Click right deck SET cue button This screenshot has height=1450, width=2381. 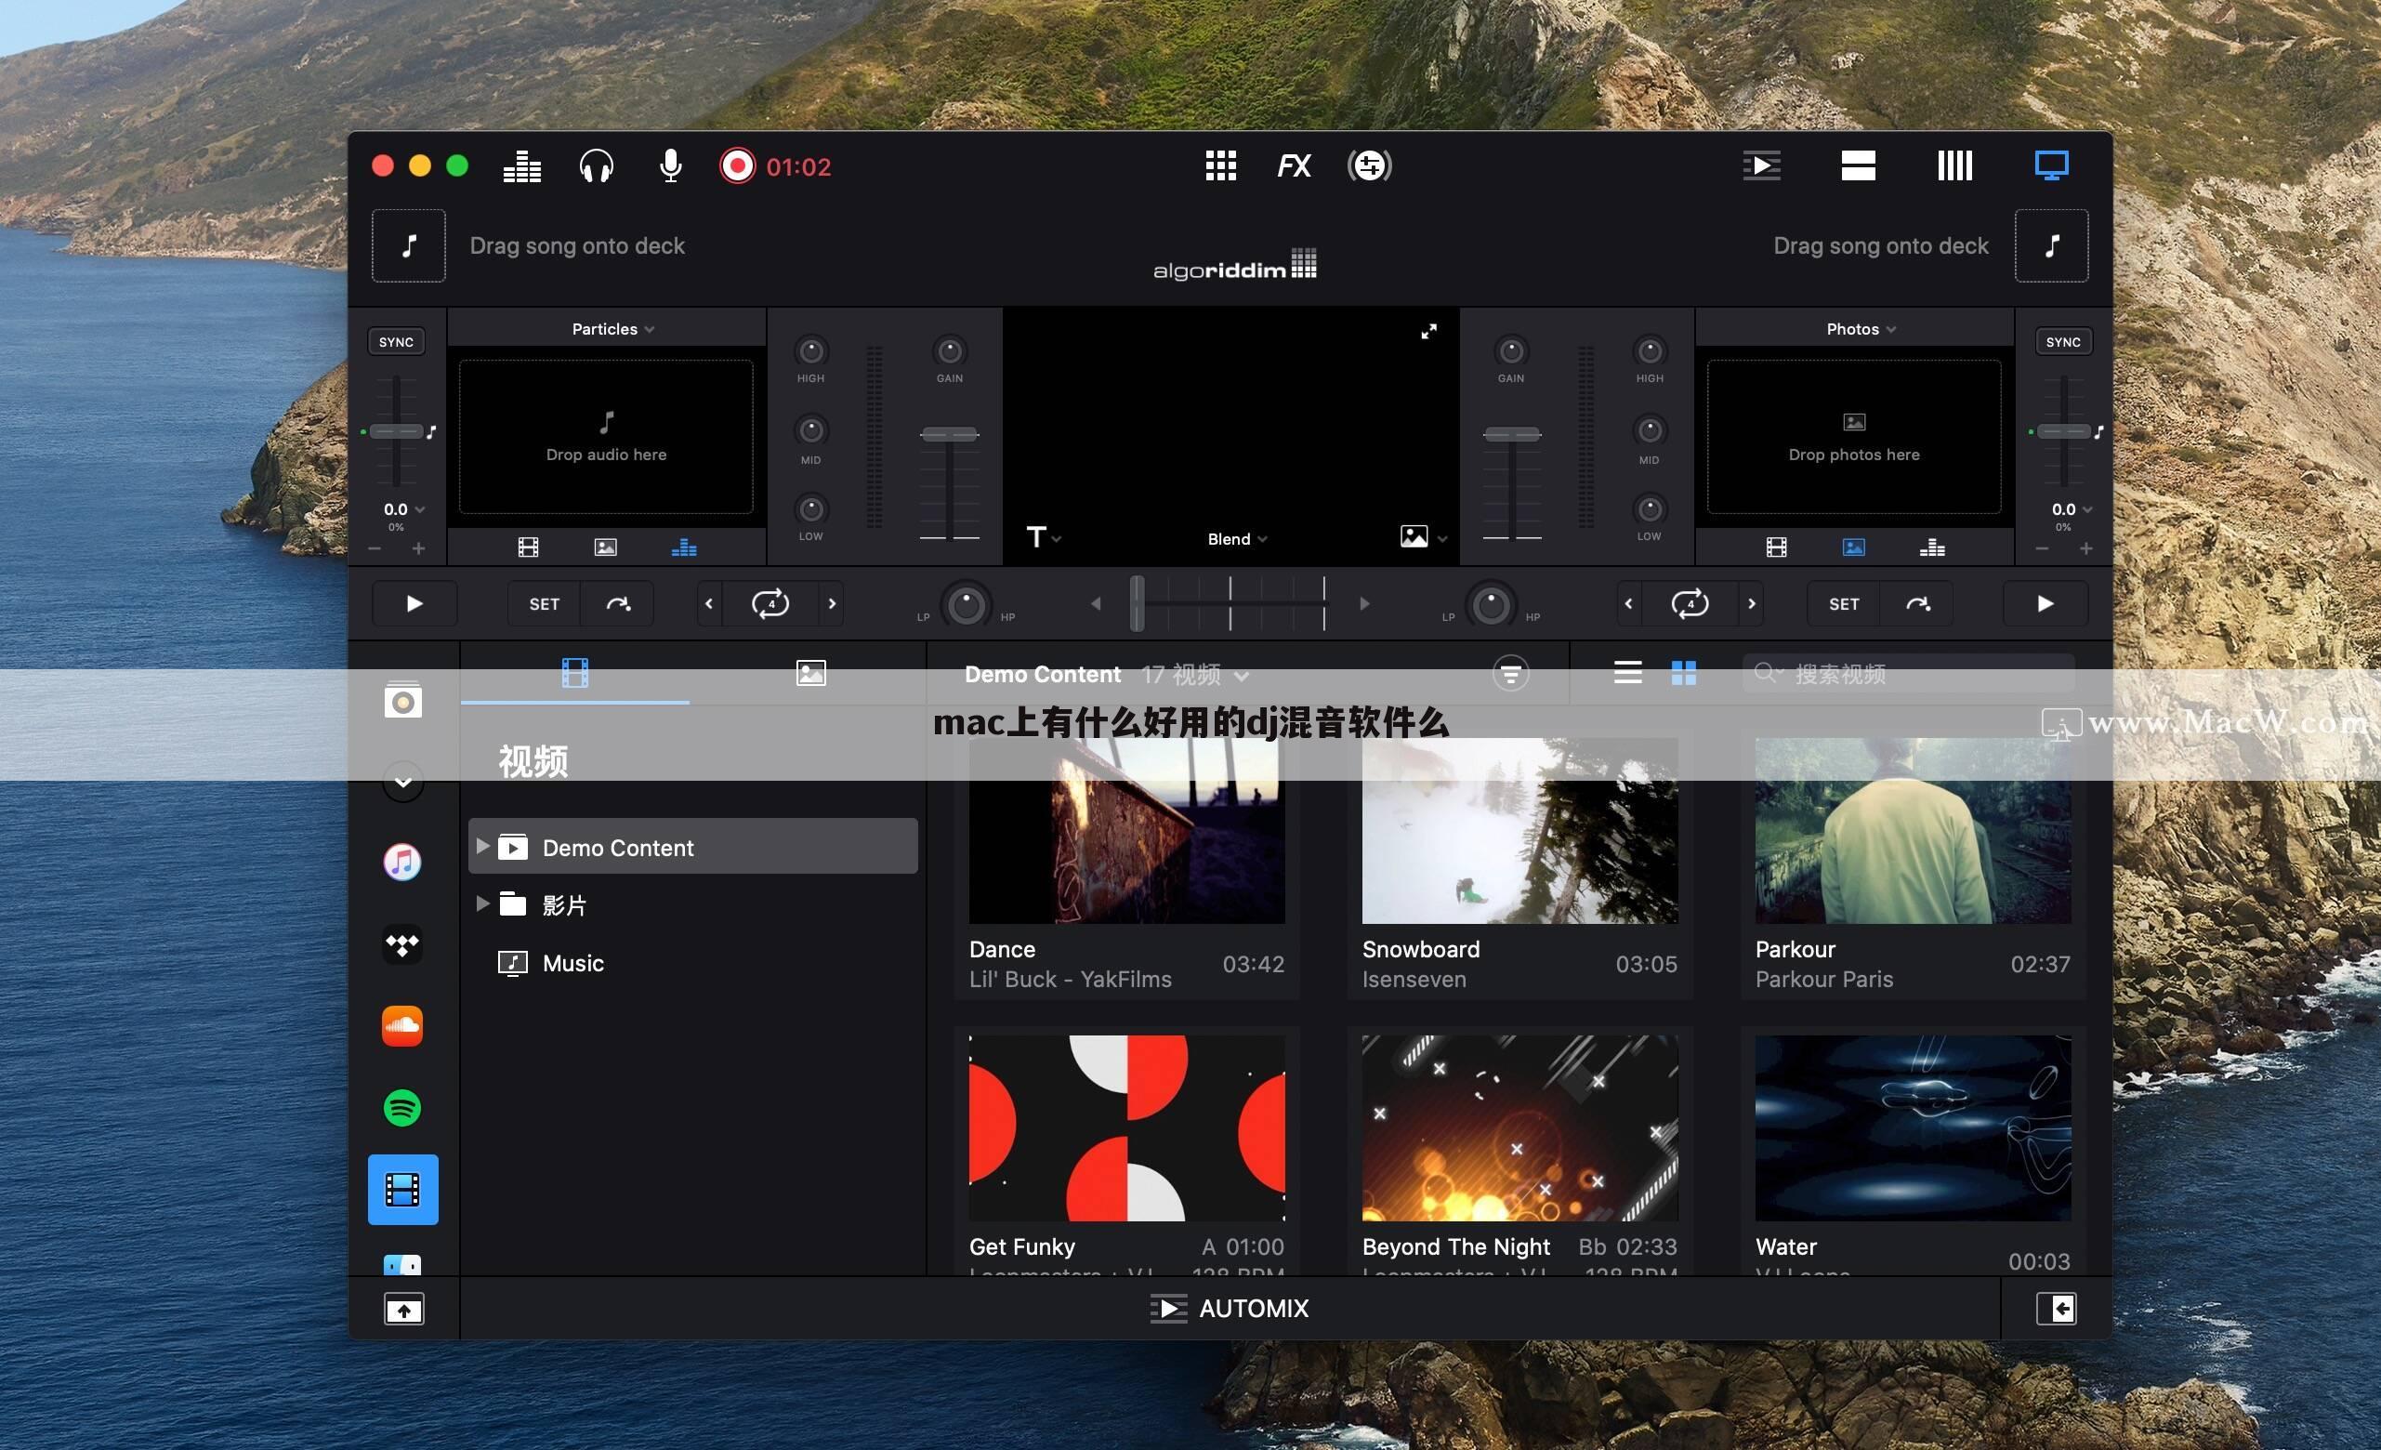coord(1844,604)
